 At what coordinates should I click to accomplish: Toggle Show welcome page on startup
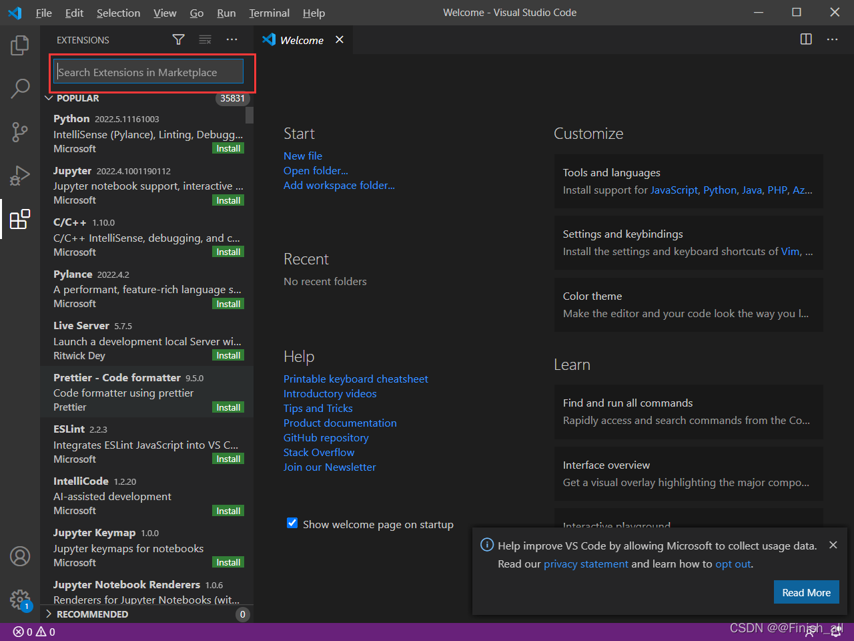292,523
